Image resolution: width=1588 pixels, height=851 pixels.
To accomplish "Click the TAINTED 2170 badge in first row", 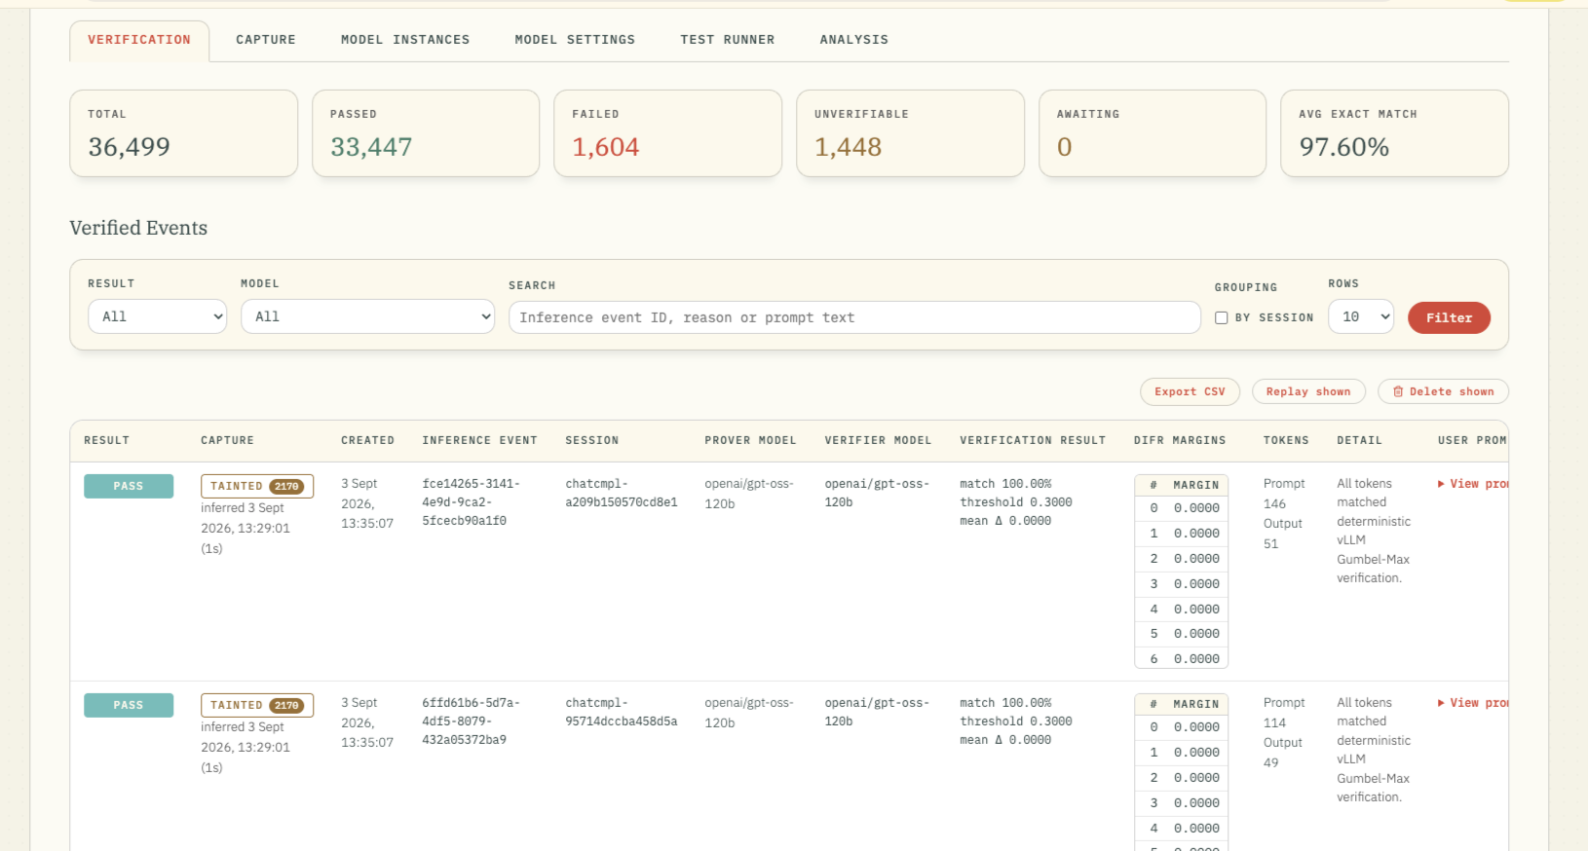I will click(257, 486).
